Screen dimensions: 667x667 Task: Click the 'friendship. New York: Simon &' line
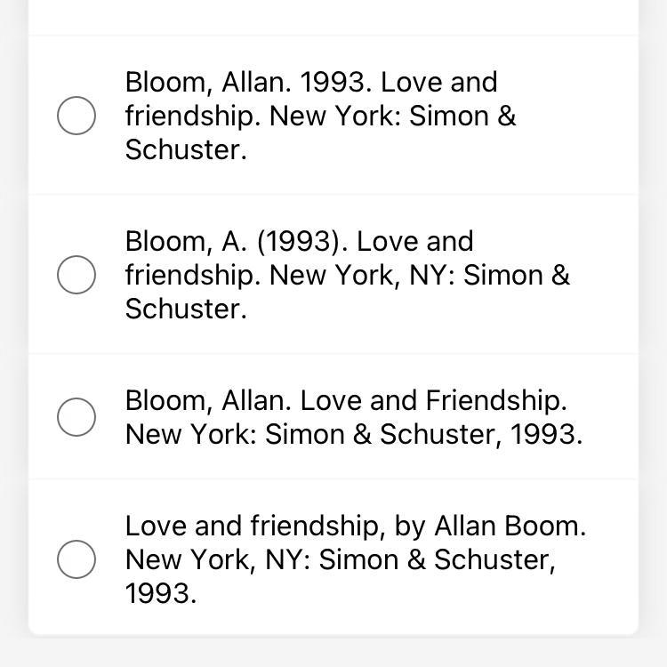coord(320,117)
